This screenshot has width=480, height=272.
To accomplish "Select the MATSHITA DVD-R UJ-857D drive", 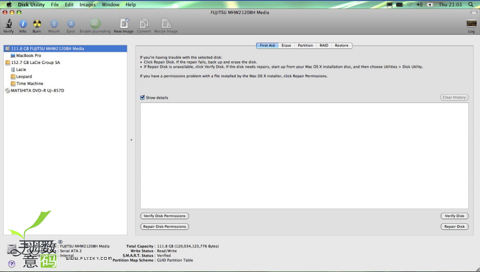I will [x=66, y=91].
